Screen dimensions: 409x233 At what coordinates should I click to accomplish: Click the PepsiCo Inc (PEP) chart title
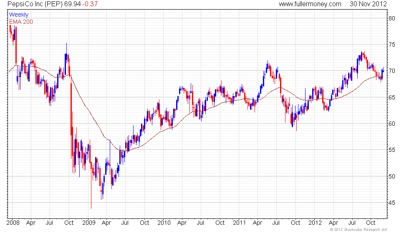(x=35, y=4)
